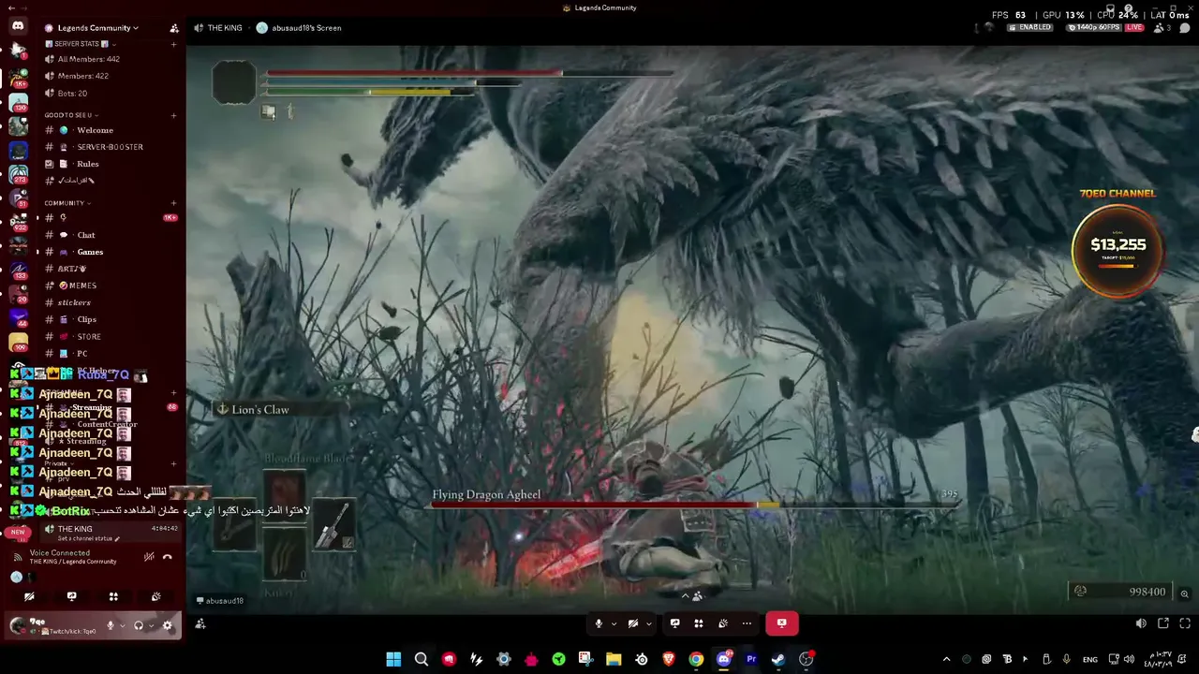Invite members icon beside the server name

tap(174, 28)
